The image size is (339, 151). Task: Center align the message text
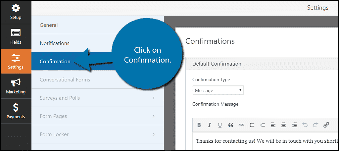pos(284,125)
